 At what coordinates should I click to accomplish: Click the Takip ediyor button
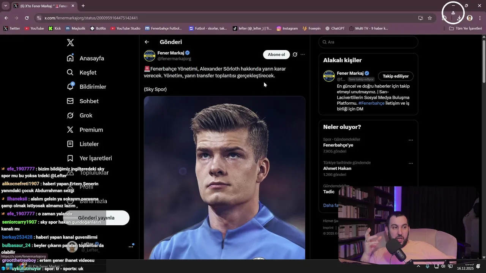click(396, 76)
